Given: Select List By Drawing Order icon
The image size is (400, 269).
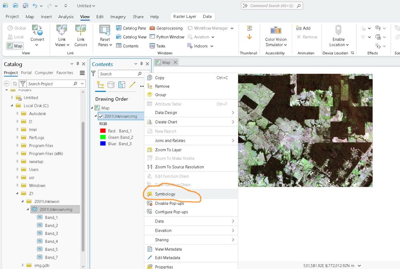Looking at the screenshot, I should click(x=101, y=85).
